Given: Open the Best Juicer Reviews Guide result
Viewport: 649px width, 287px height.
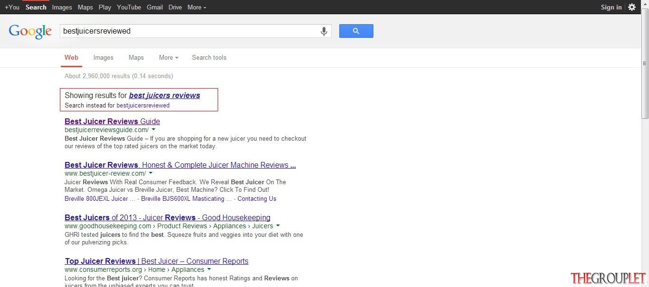Looking at the screenshot, I should tap(112, 121).
